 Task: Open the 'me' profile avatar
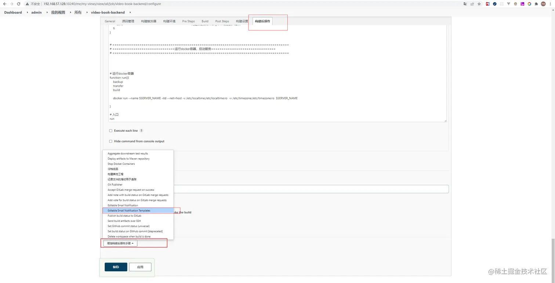[543, 4]
